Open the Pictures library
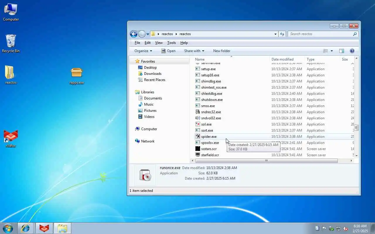The height and width of the screenshot is (234, 375). pos(150,111)
